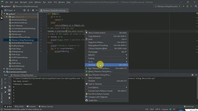
Task: Click CRLF line separator in status bar
Action: click(x=152, y=109)
